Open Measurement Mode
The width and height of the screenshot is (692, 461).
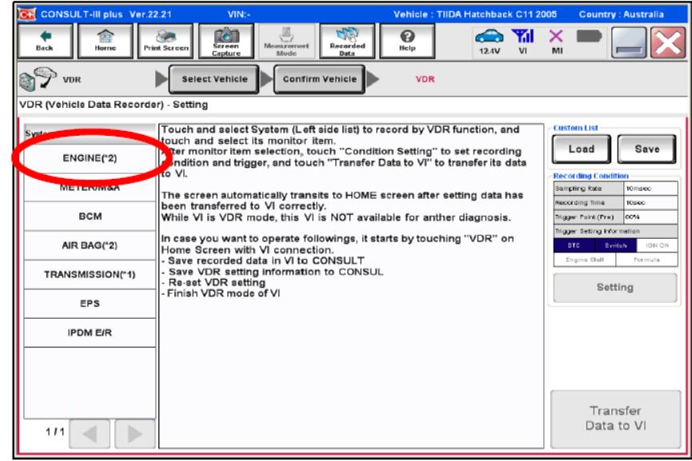286,41
